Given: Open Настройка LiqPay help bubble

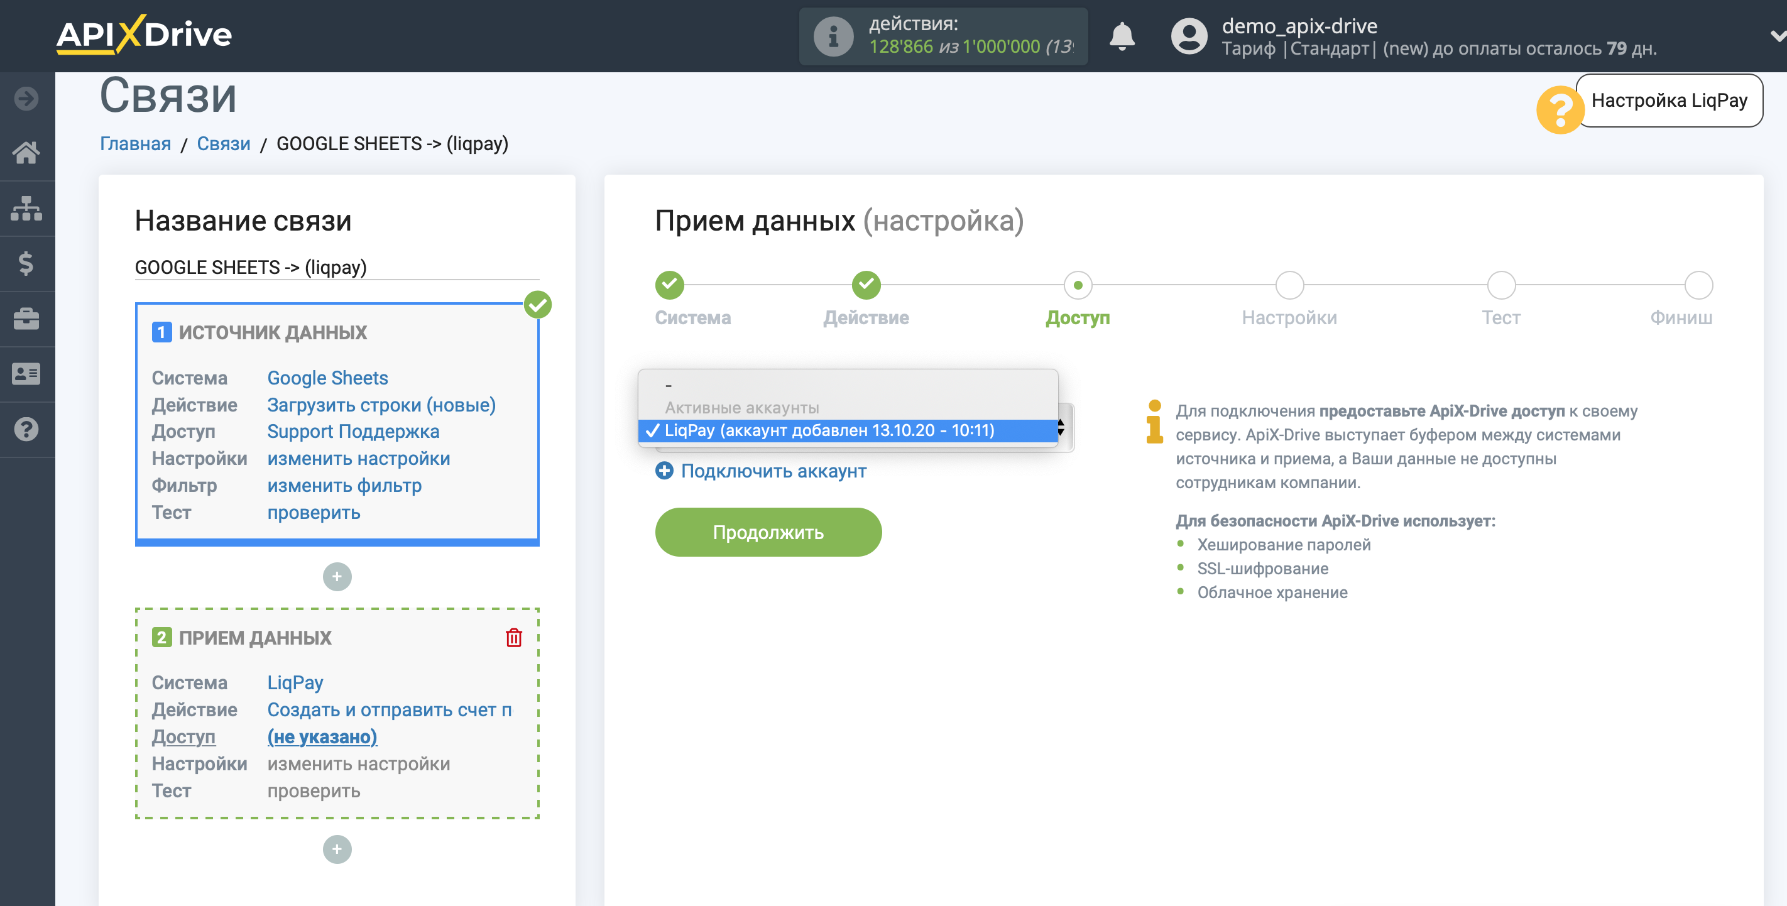Looking at the screenshot, I should click(x=1669, y=101).
